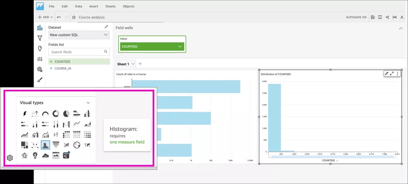Viewport: 408px width, 184px height.
Task: Click the Search fields input box
Action: [x=77, y=52]
